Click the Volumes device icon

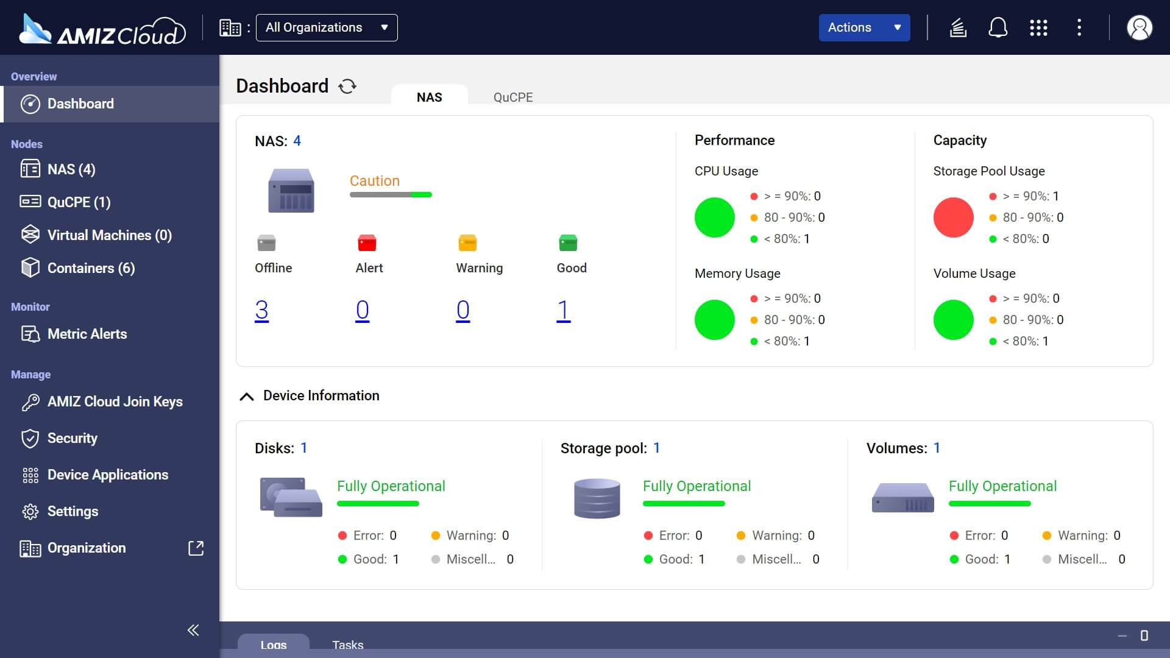tap(903, 497)
